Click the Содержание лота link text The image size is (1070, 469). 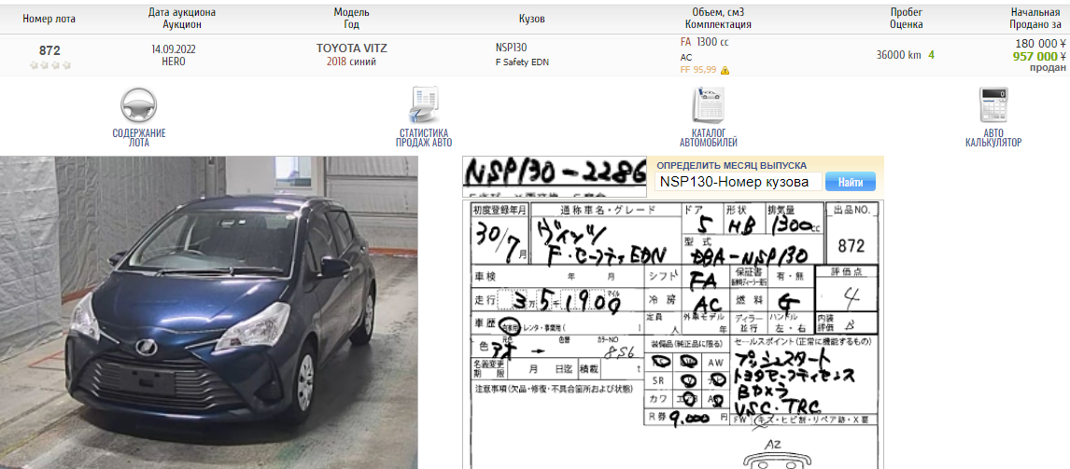point(138,138)
